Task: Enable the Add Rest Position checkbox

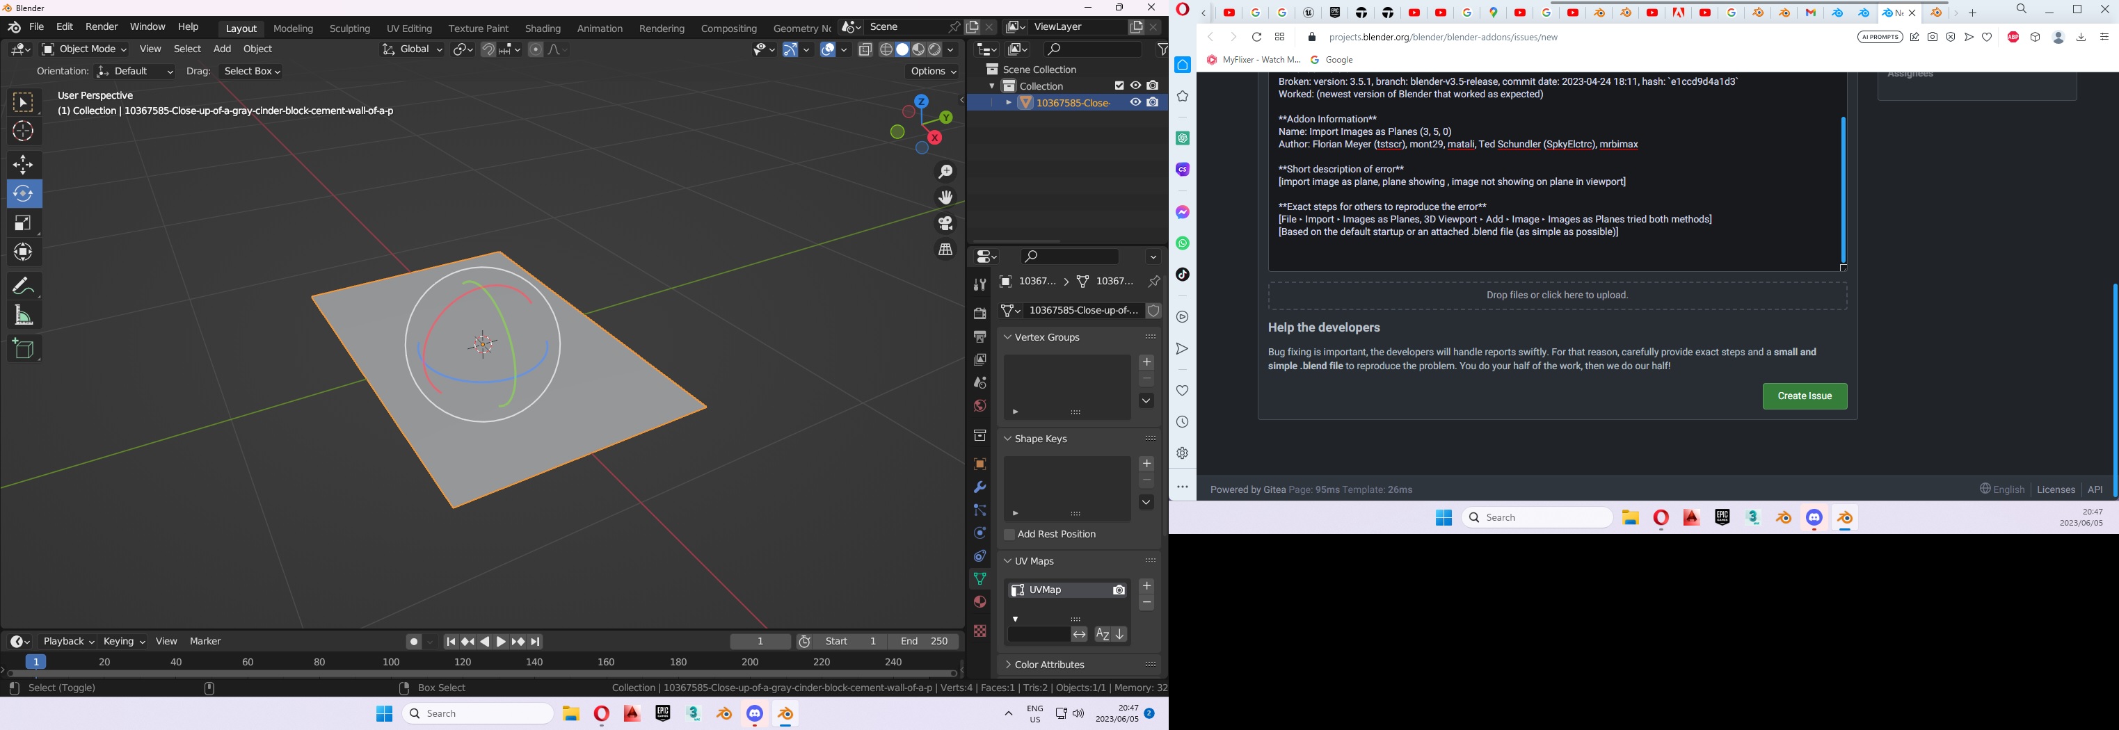Action: pyautogui.click(x=1009, y=535)
